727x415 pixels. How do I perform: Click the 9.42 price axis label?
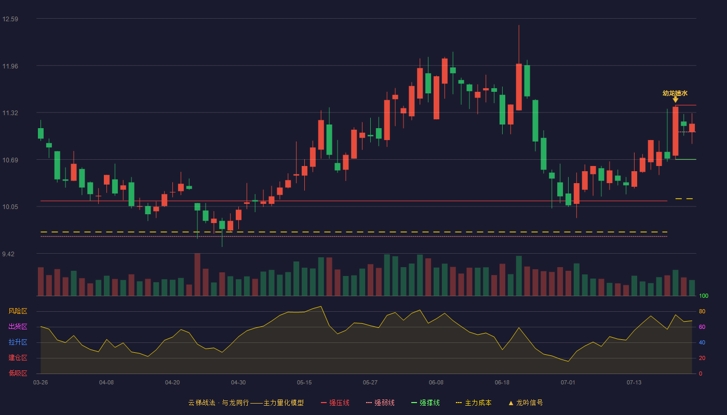8,254
